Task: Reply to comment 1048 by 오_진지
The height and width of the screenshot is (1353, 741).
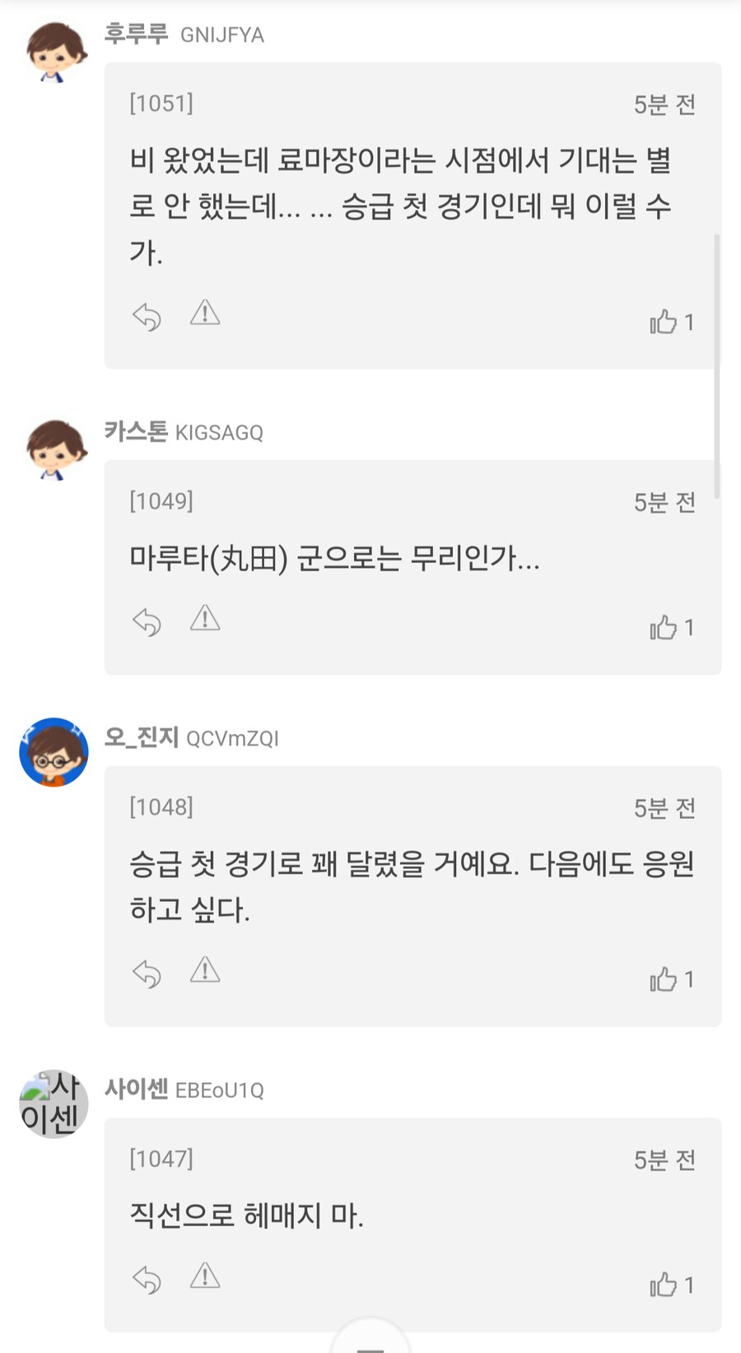Action: [x=147, y=974]
